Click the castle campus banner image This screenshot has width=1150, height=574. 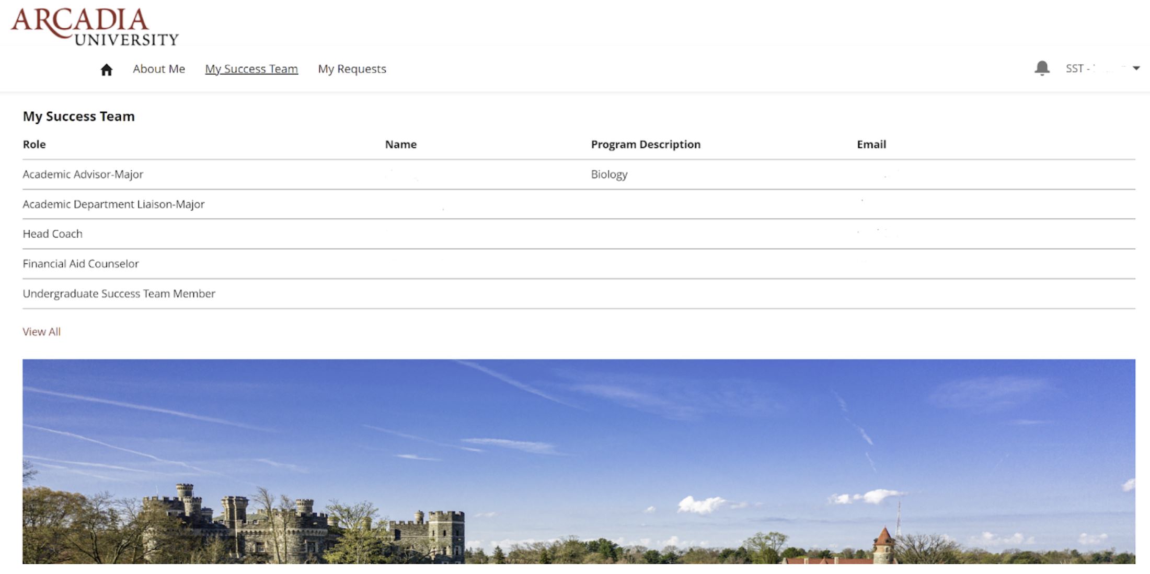coord(579,461)
